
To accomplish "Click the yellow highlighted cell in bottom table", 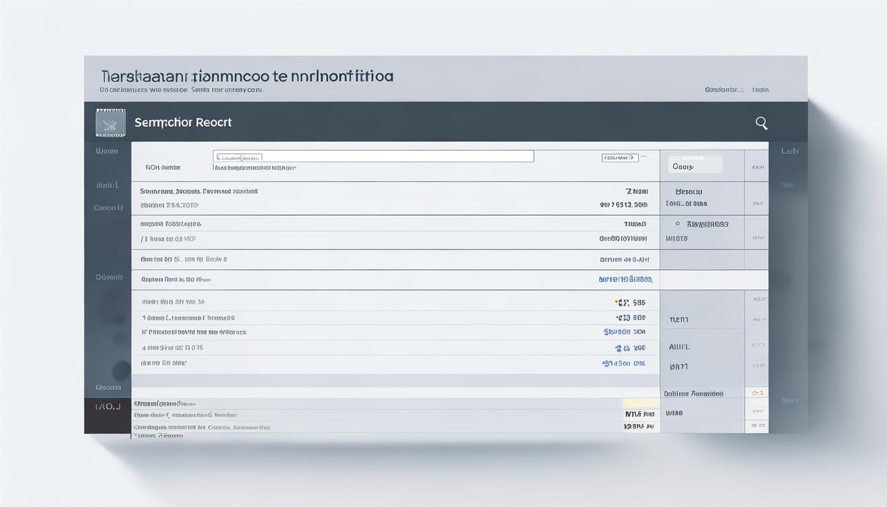I will click(640, 403).
